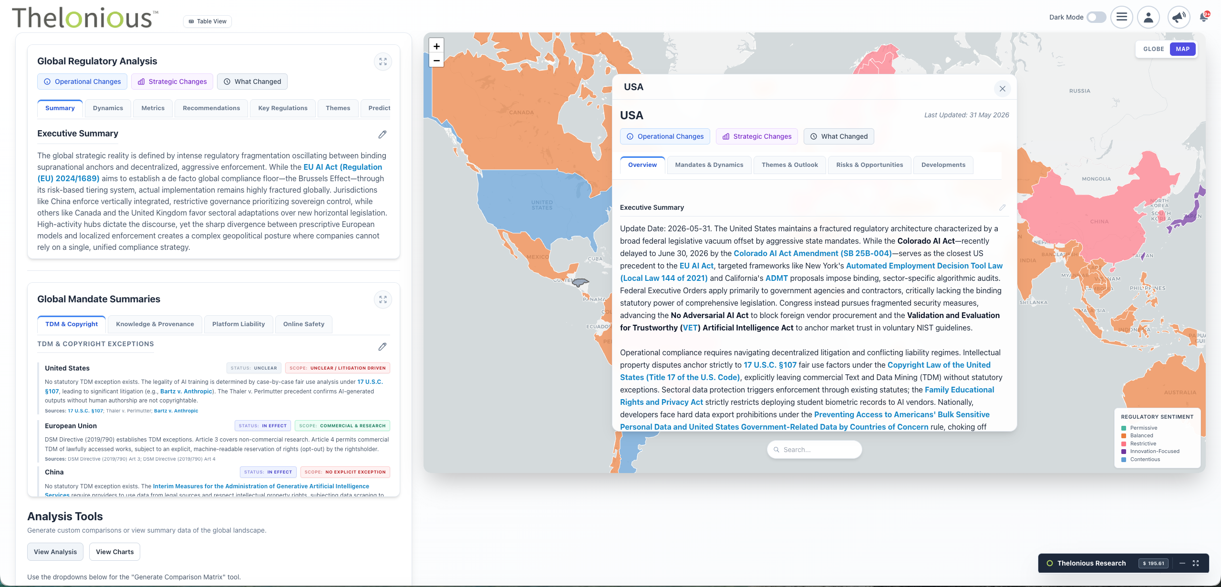This screenshot has width=1221, height=587.
Task: Close the USA popup panel
Action: (x=1003, y=89)
